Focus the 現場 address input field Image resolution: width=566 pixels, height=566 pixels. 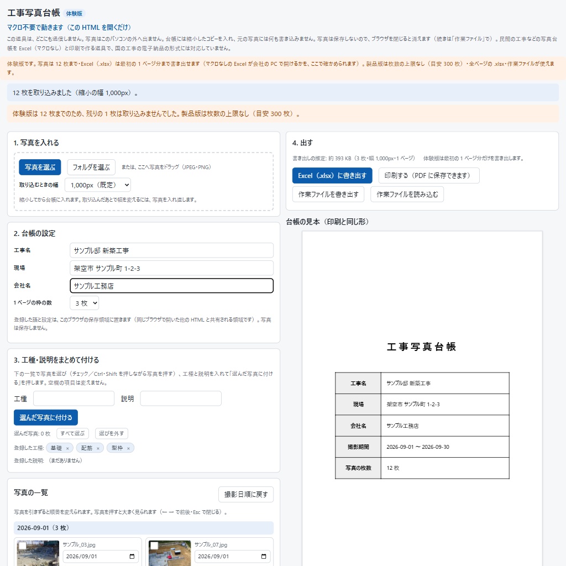171,268
